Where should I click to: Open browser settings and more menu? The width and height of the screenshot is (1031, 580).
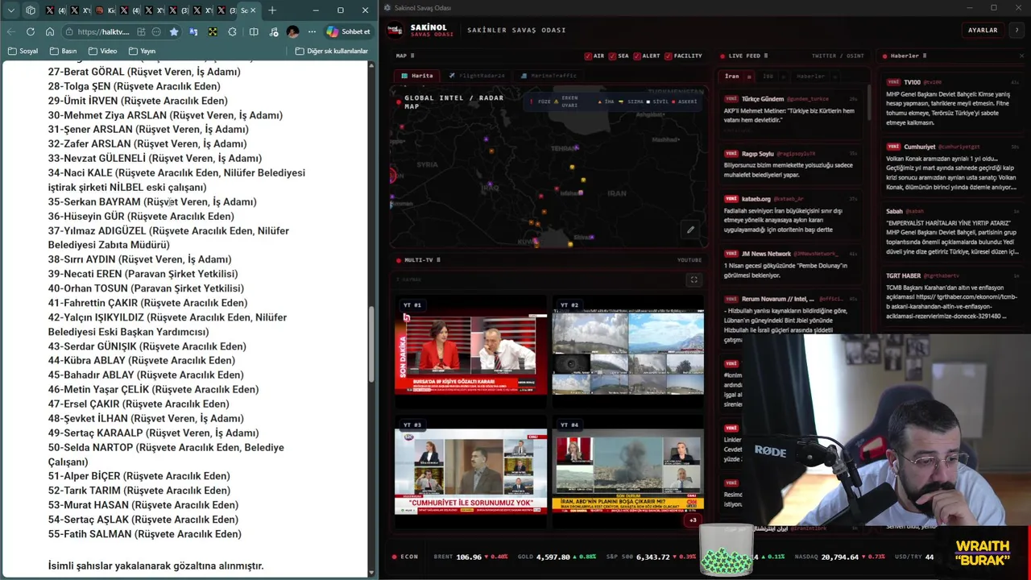pyautogui.click(x=312, y=31)
